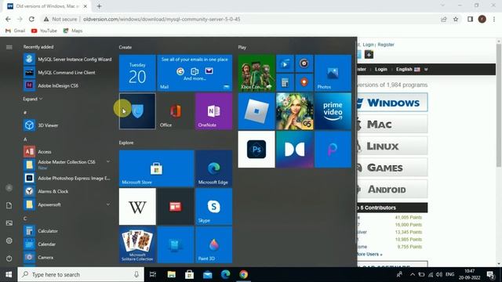Viewport: 502px width, 282px height.
Task: Open the news tile beside Wikipedia
Action: click(176, 207)
